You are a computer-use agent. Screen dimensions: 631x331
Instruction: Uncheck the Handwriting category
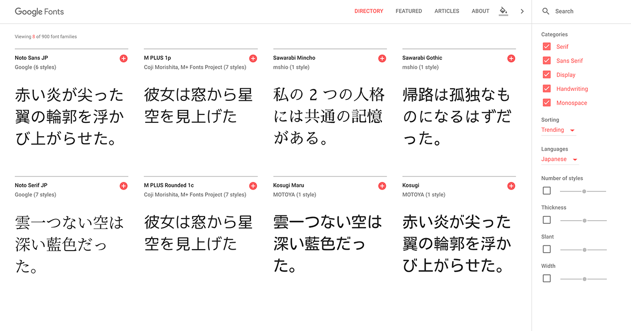[x=547, y=88]
